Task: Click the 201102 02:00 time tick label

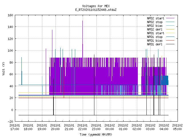Action: (x=137, y=127)
